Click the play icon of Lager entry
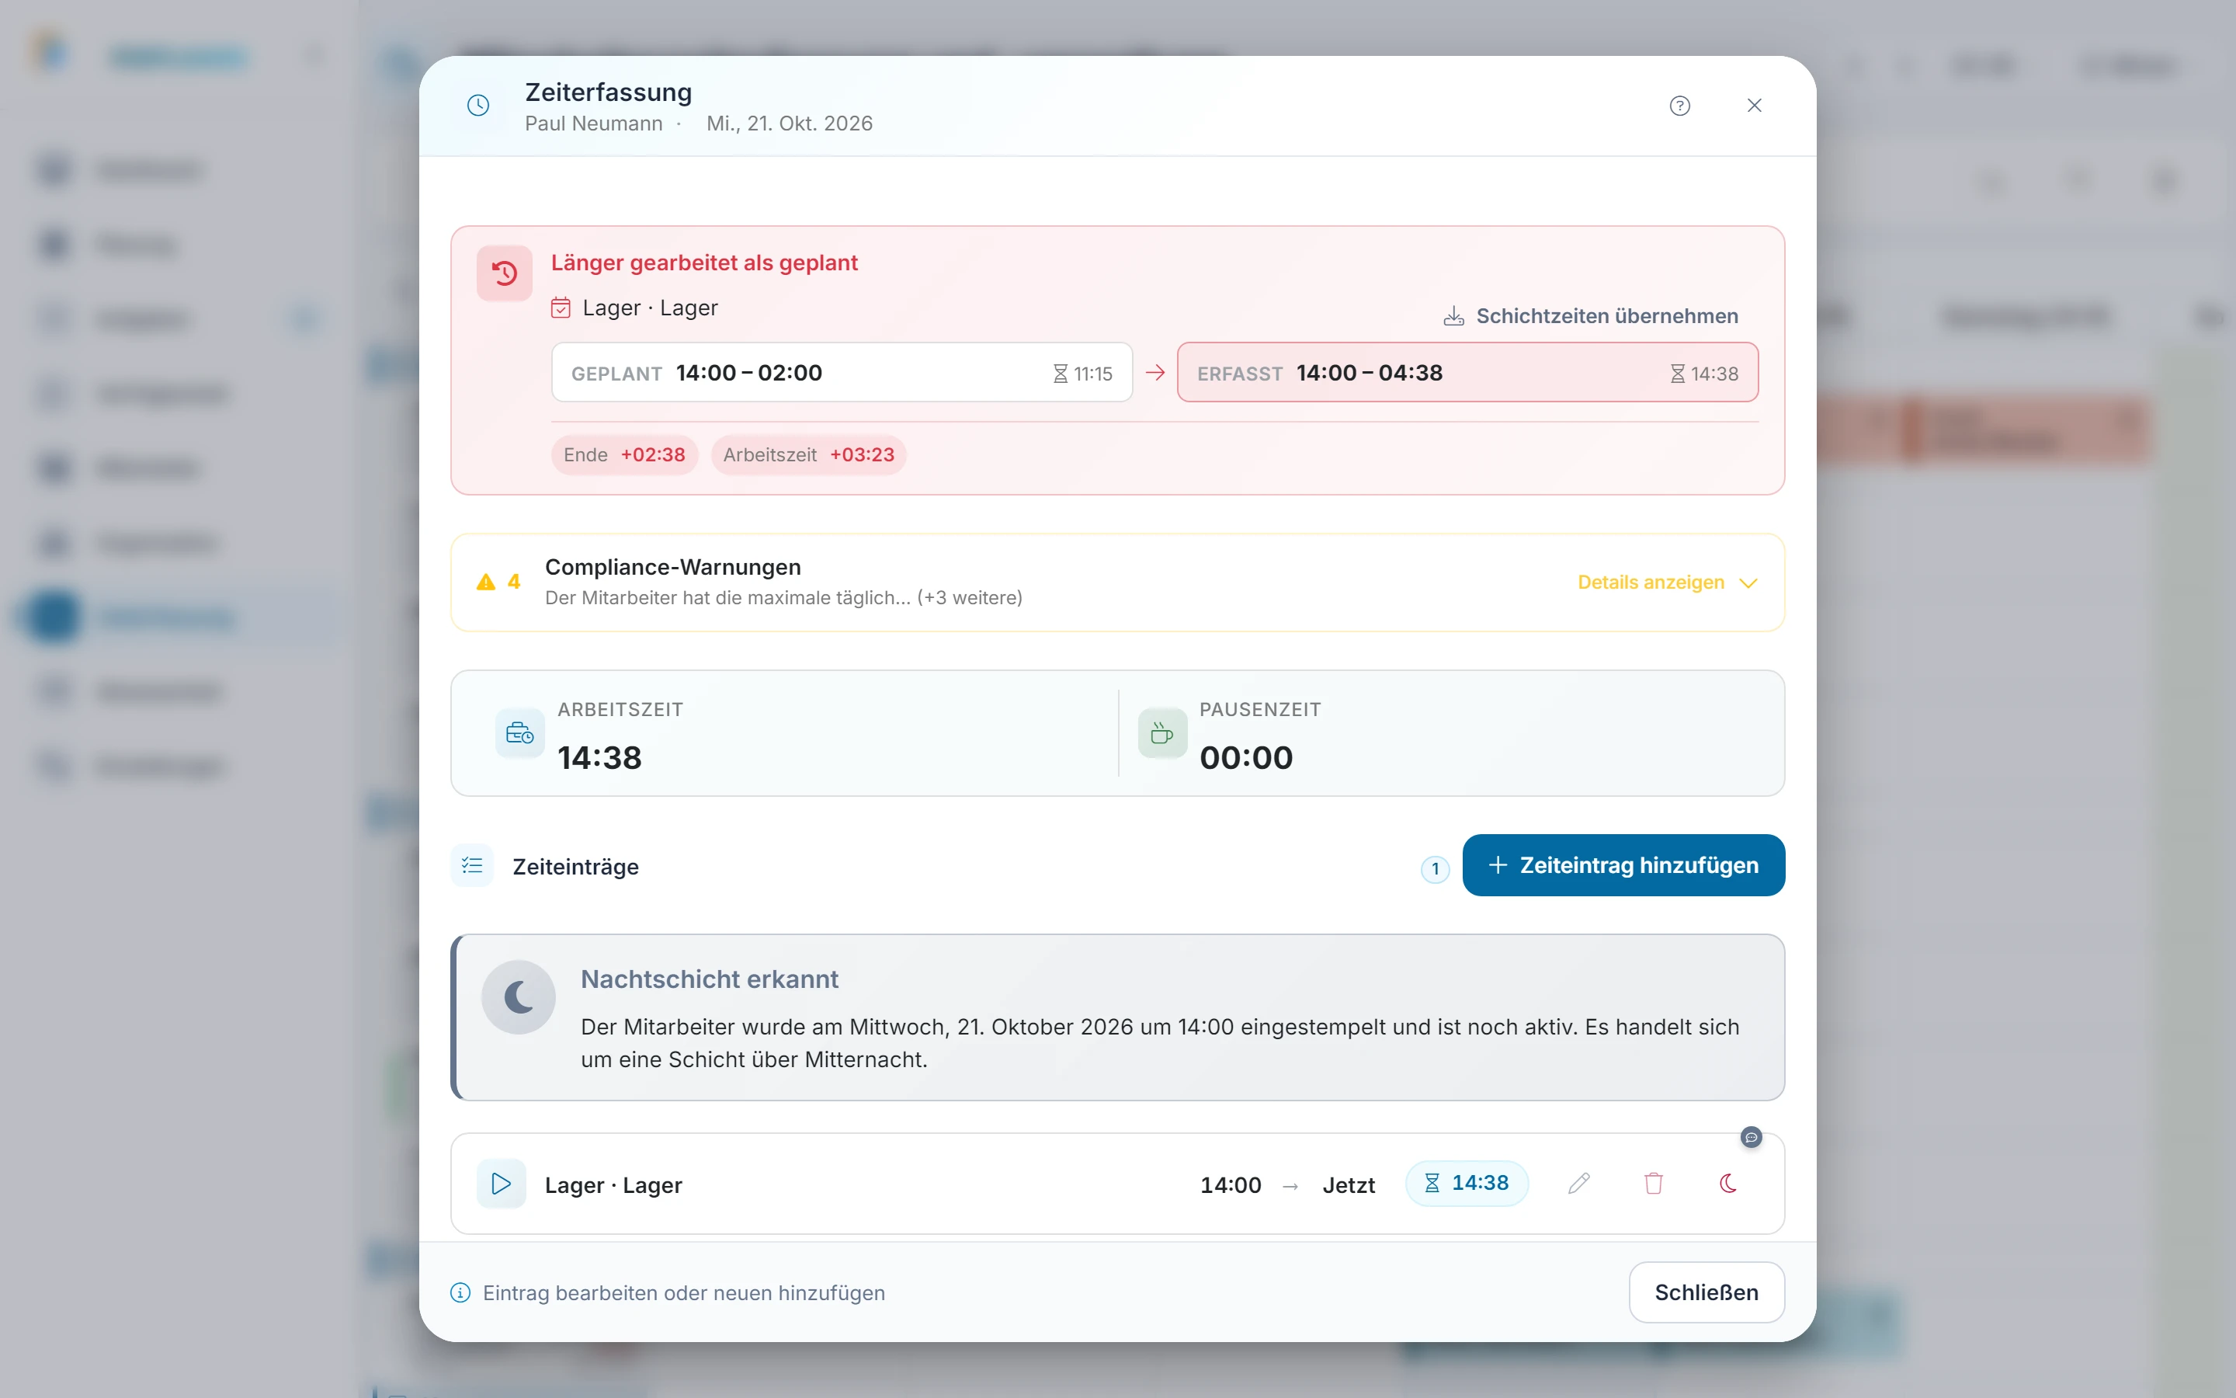Viewport: 2236px width, 1398px height. point(502,1184)
